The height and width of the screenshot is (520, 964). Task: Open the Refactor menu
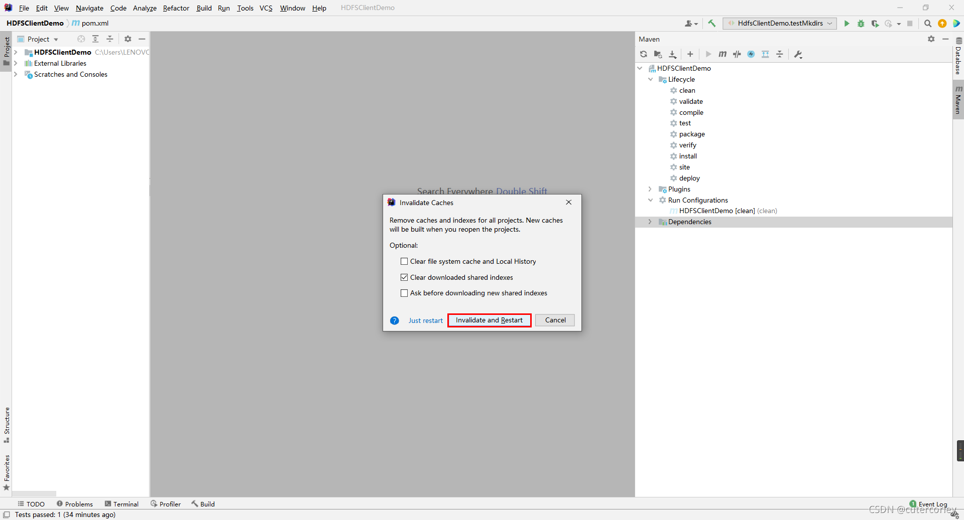[x=176, y=8]
